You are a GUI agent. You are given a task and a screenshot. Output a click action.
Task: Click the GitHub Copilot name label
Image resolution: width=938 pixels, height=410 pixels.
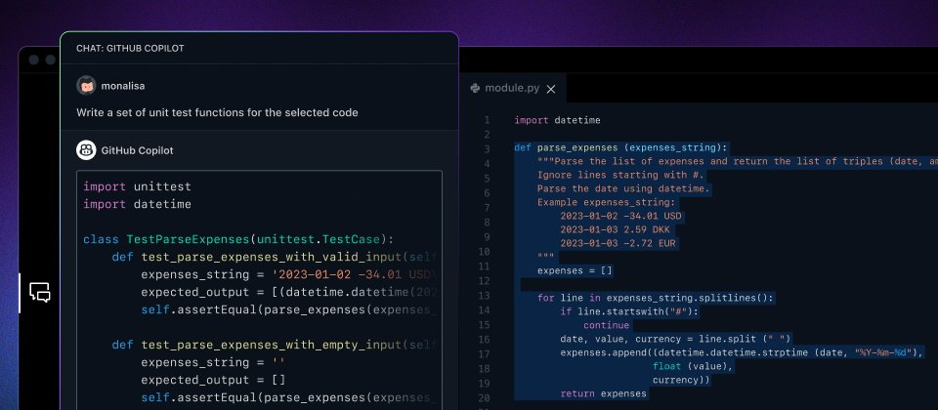[142, 151]
